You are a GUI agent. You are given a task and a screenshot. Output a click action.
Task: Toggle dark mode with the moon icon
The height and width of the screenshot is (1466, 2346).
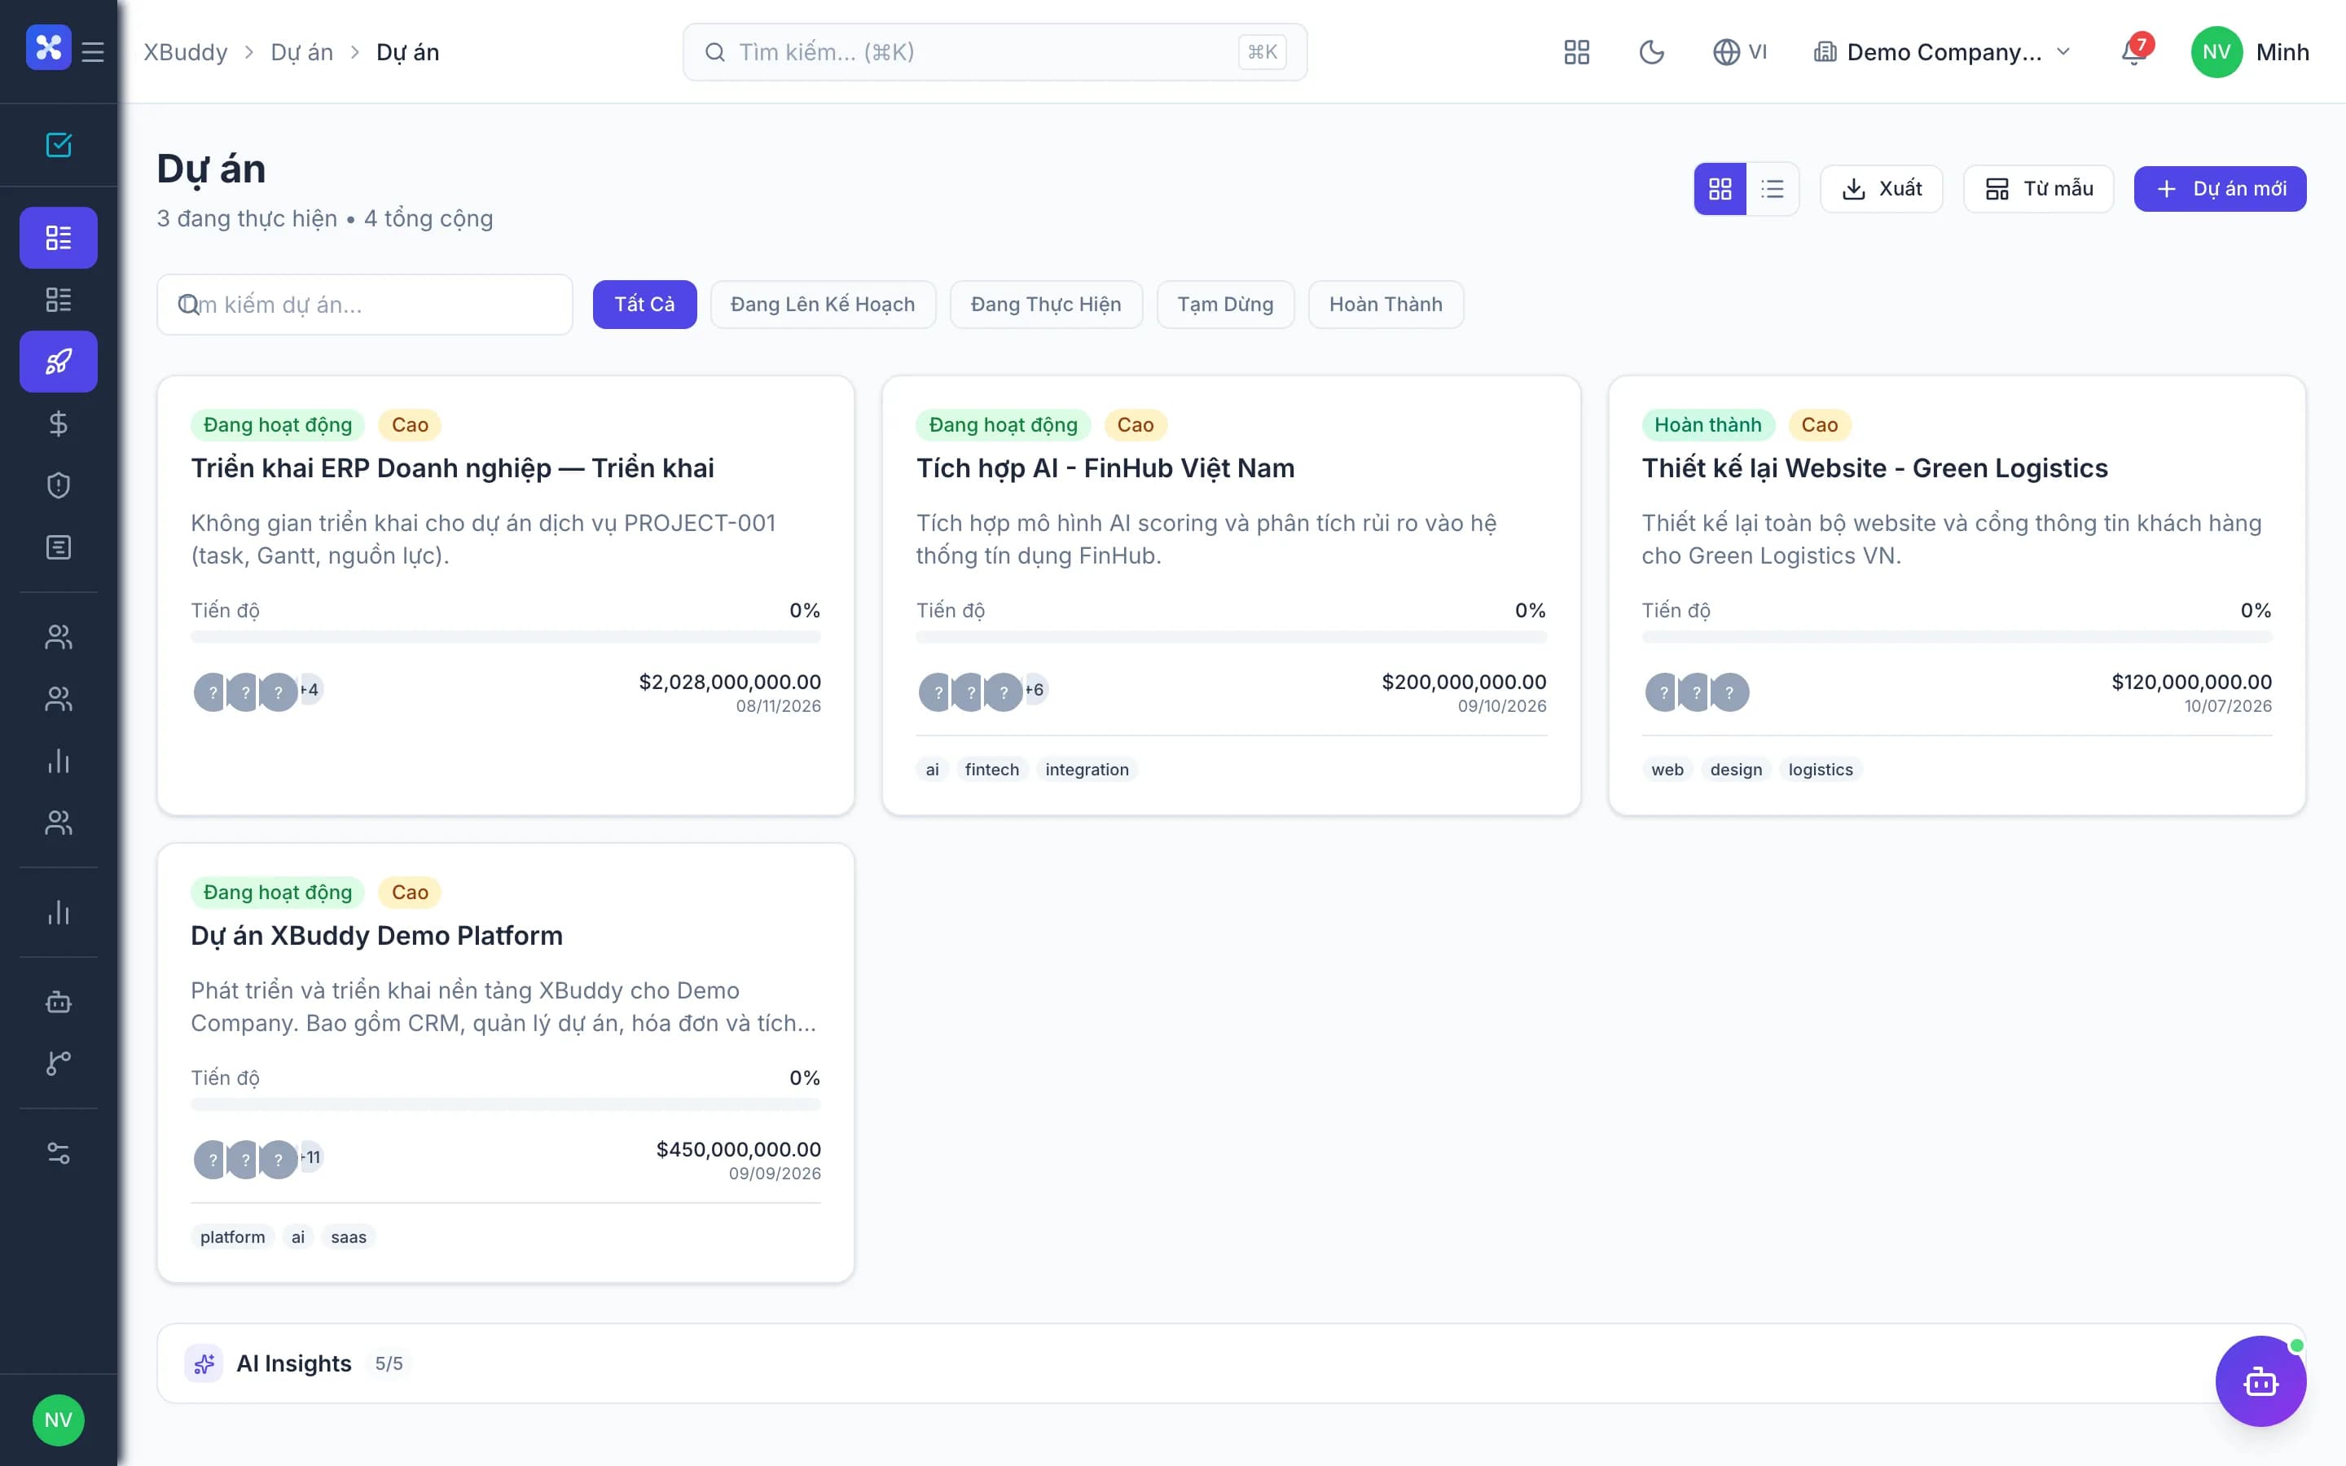(1651, 52)
